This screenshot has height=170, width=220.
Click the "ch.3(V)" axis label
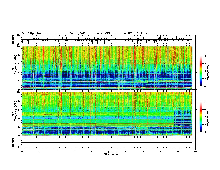(x=13, y=143)
